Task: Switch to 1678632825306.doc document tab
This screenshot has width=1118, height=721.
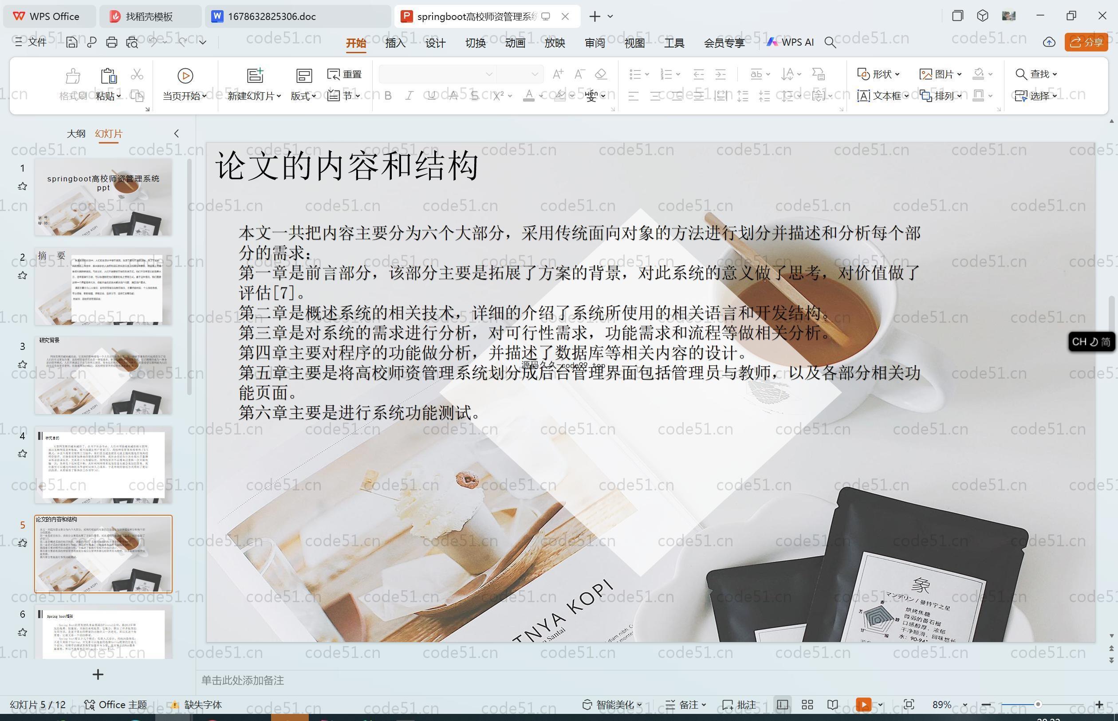Action: pyautogui.click(x=297, y=16)
